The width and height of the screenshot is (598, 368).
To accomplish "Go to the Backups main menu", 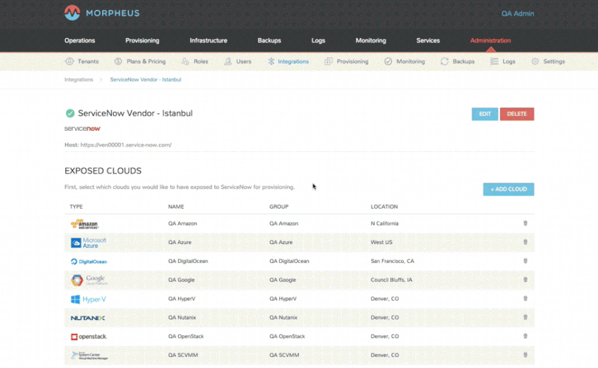I will point(269,40).
